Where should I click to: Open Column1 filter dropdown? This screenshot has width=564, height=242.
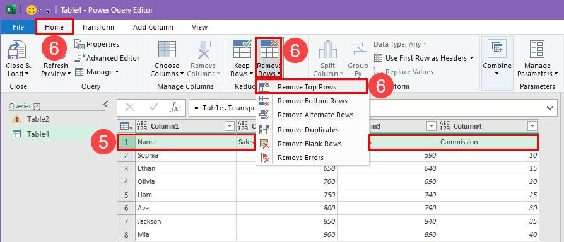(x=230, y=127)
